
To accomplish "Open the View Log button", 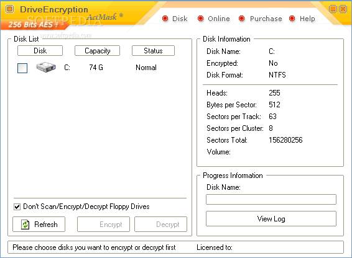I will point(271,219).
